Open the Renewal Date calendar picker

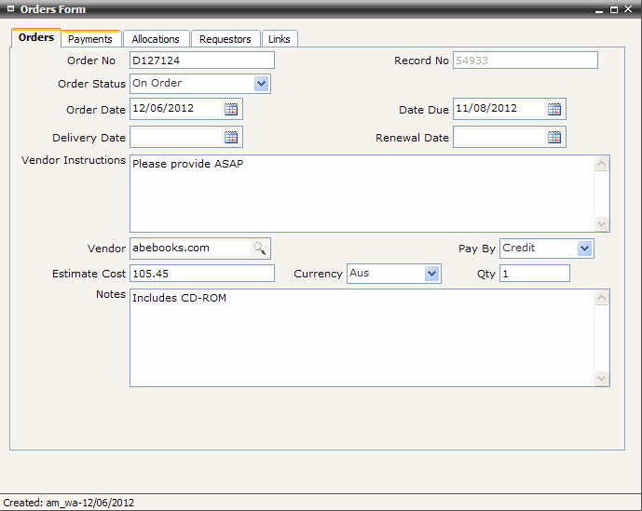click(554, 138)
